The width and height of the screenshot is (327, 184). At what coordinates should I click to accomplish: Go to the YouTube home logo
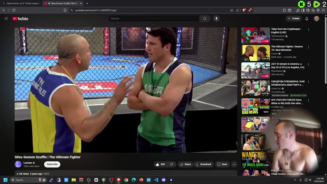[x=20, y=19]
